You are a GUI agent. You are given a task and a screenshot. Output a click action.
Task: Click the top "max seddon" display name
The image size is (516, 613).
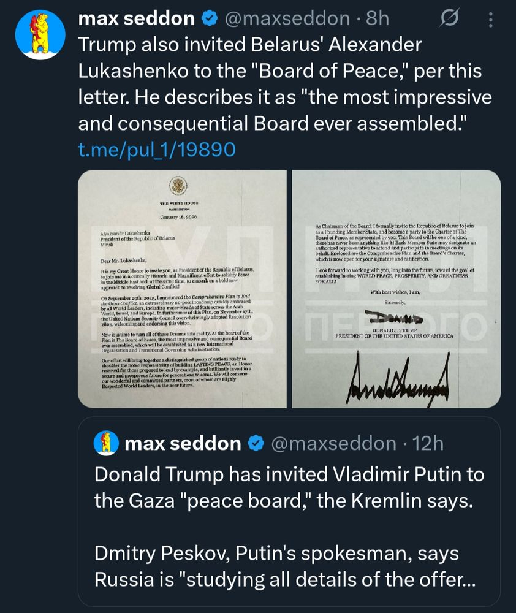pos(137,20)
